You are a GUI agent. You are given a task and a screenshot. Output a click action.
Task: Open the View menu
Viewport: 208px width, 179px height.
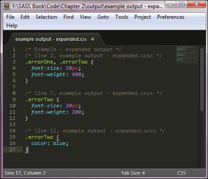pyautogui.click(x=85, y=17)
